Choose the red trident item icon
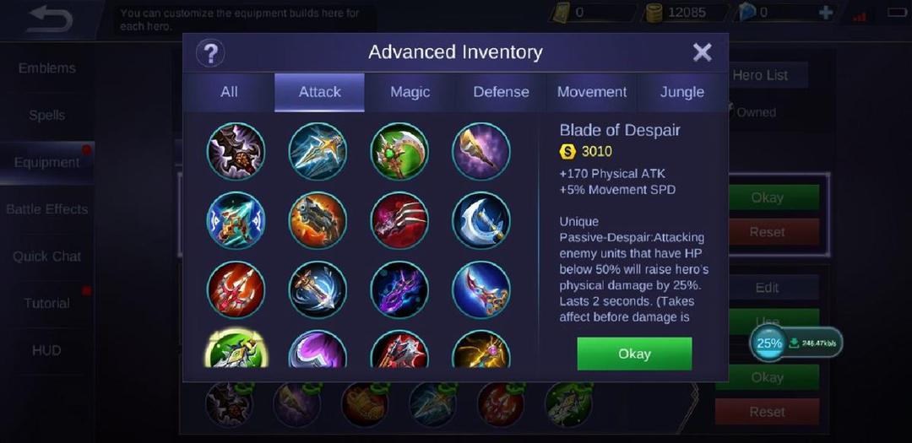The height and width of the screenshot is (443, 912). tap(236, 290)
